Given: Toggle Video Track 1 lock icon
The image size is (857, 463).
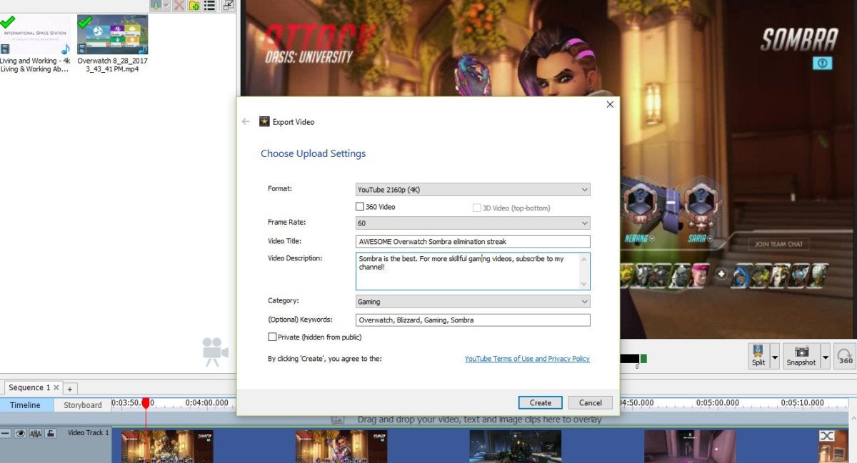Looking at the screenshot, I should pyautogui.click(x=50, y=433).
